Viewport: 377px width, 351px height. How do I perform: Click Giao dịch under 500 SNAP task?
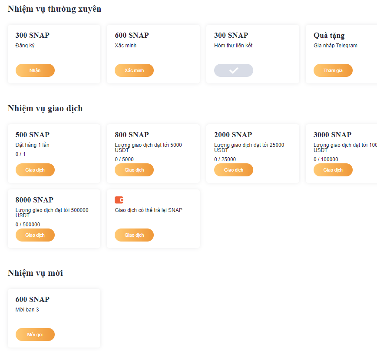click(35, 170)
